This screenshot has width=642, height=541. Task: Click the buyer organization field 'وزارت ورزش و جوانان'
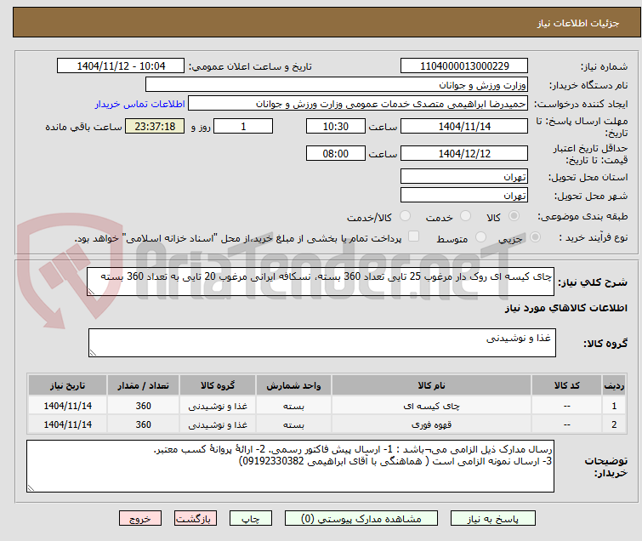337,85
